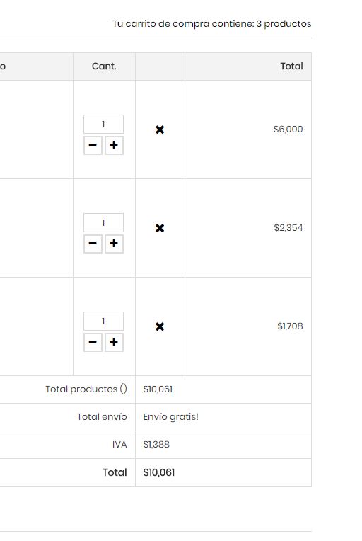
Task: Click the $2,354 line total
Action: (288, 228)
